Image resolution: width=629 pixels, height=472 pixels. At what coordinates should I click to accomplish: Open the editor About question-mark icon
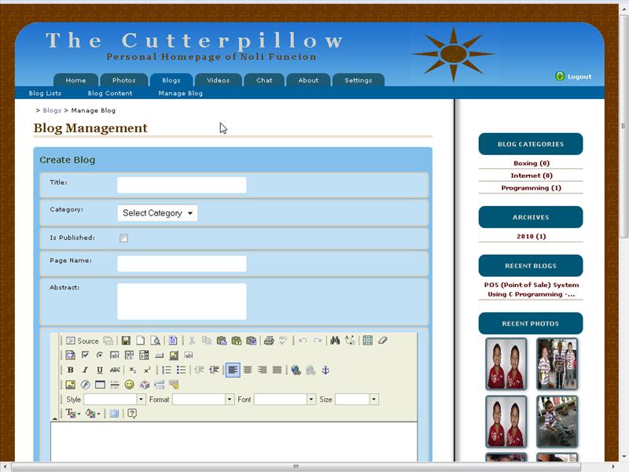pyautogui.click(x=132, y=414)
